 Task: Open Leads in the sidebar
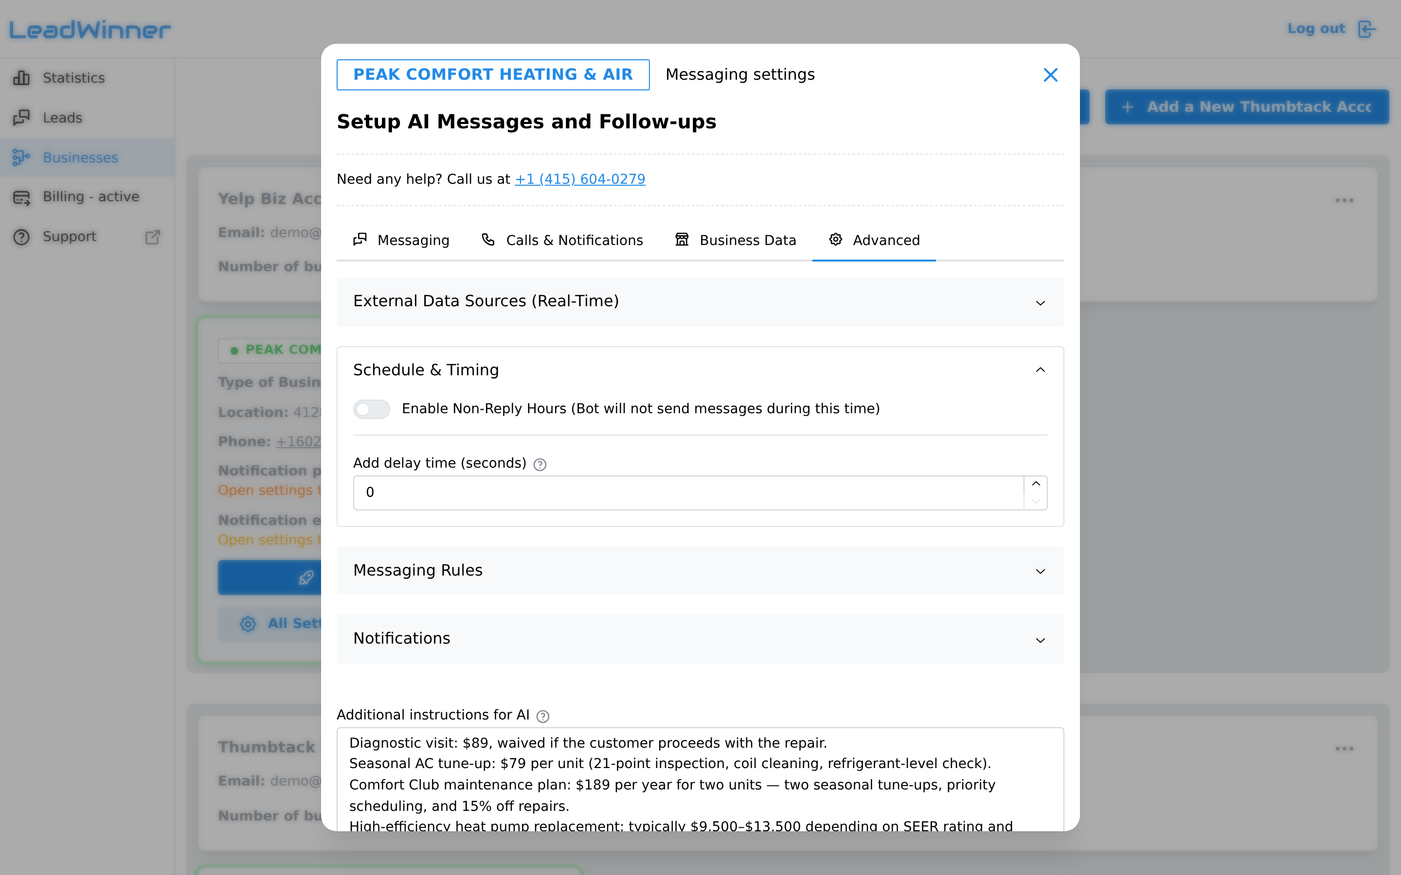coord(87,118)
